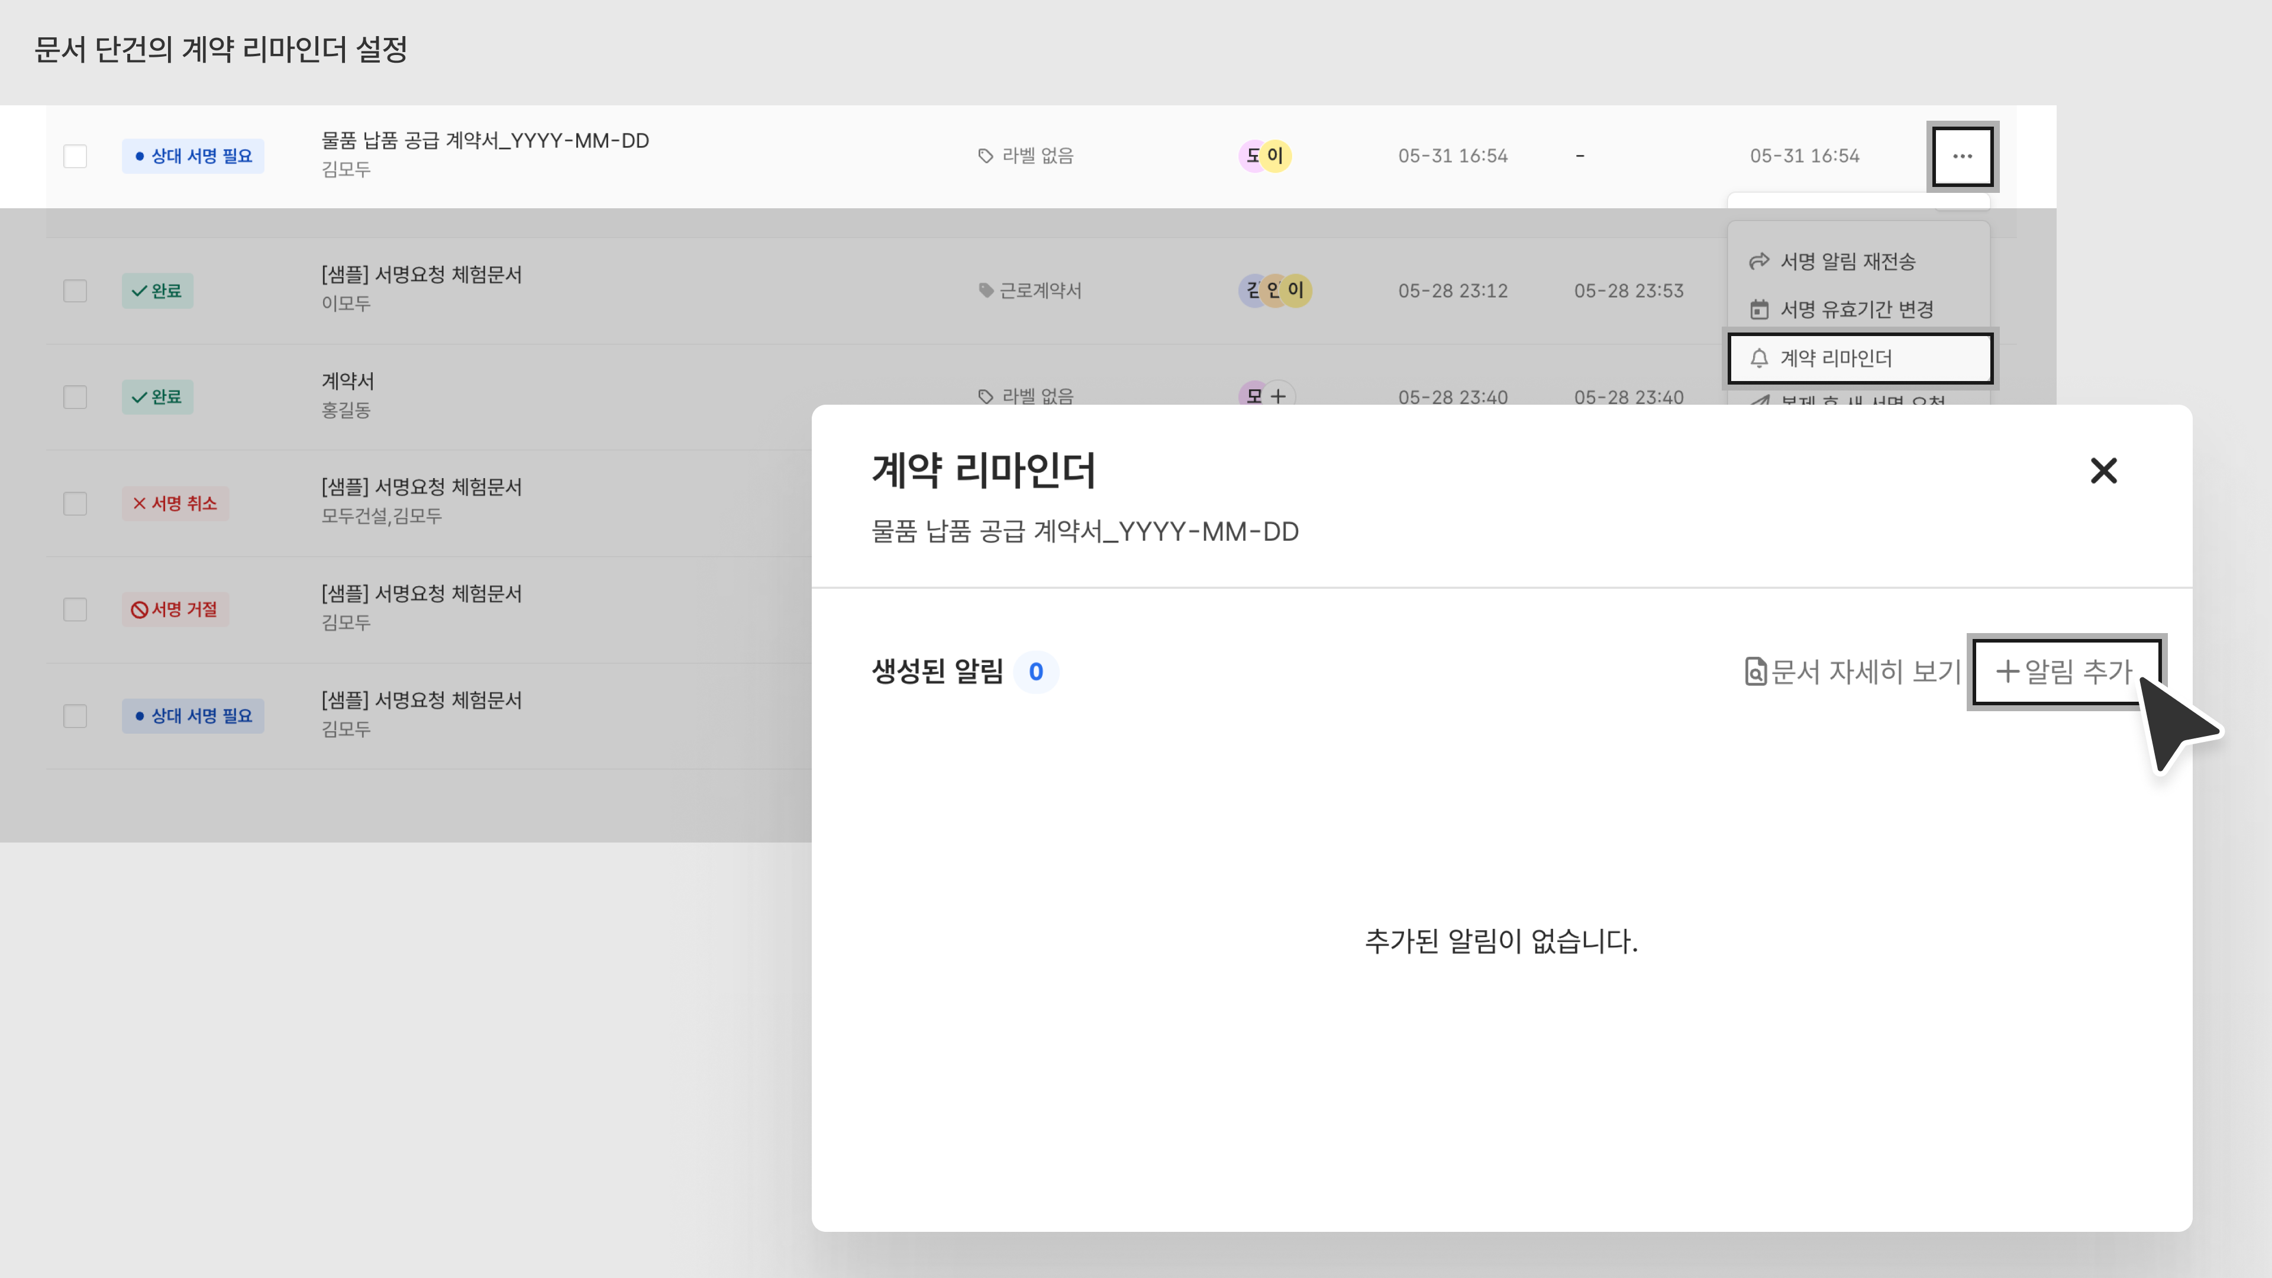Click the 라벨 없음 tag icon in first row

coord(985,156)
